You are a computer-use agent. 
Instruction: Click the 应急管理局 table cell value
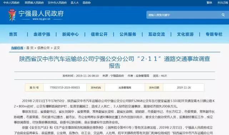click(125, 88)
